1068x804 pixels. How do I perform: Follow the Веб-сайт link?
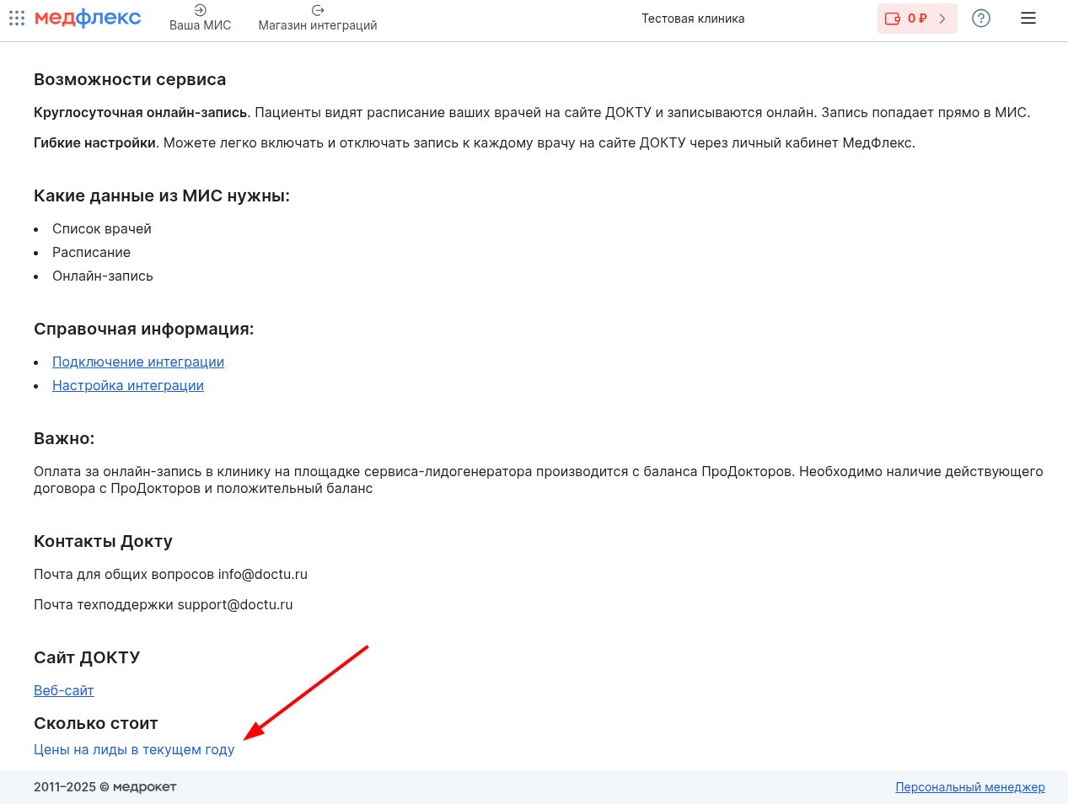tap(64, 690)
